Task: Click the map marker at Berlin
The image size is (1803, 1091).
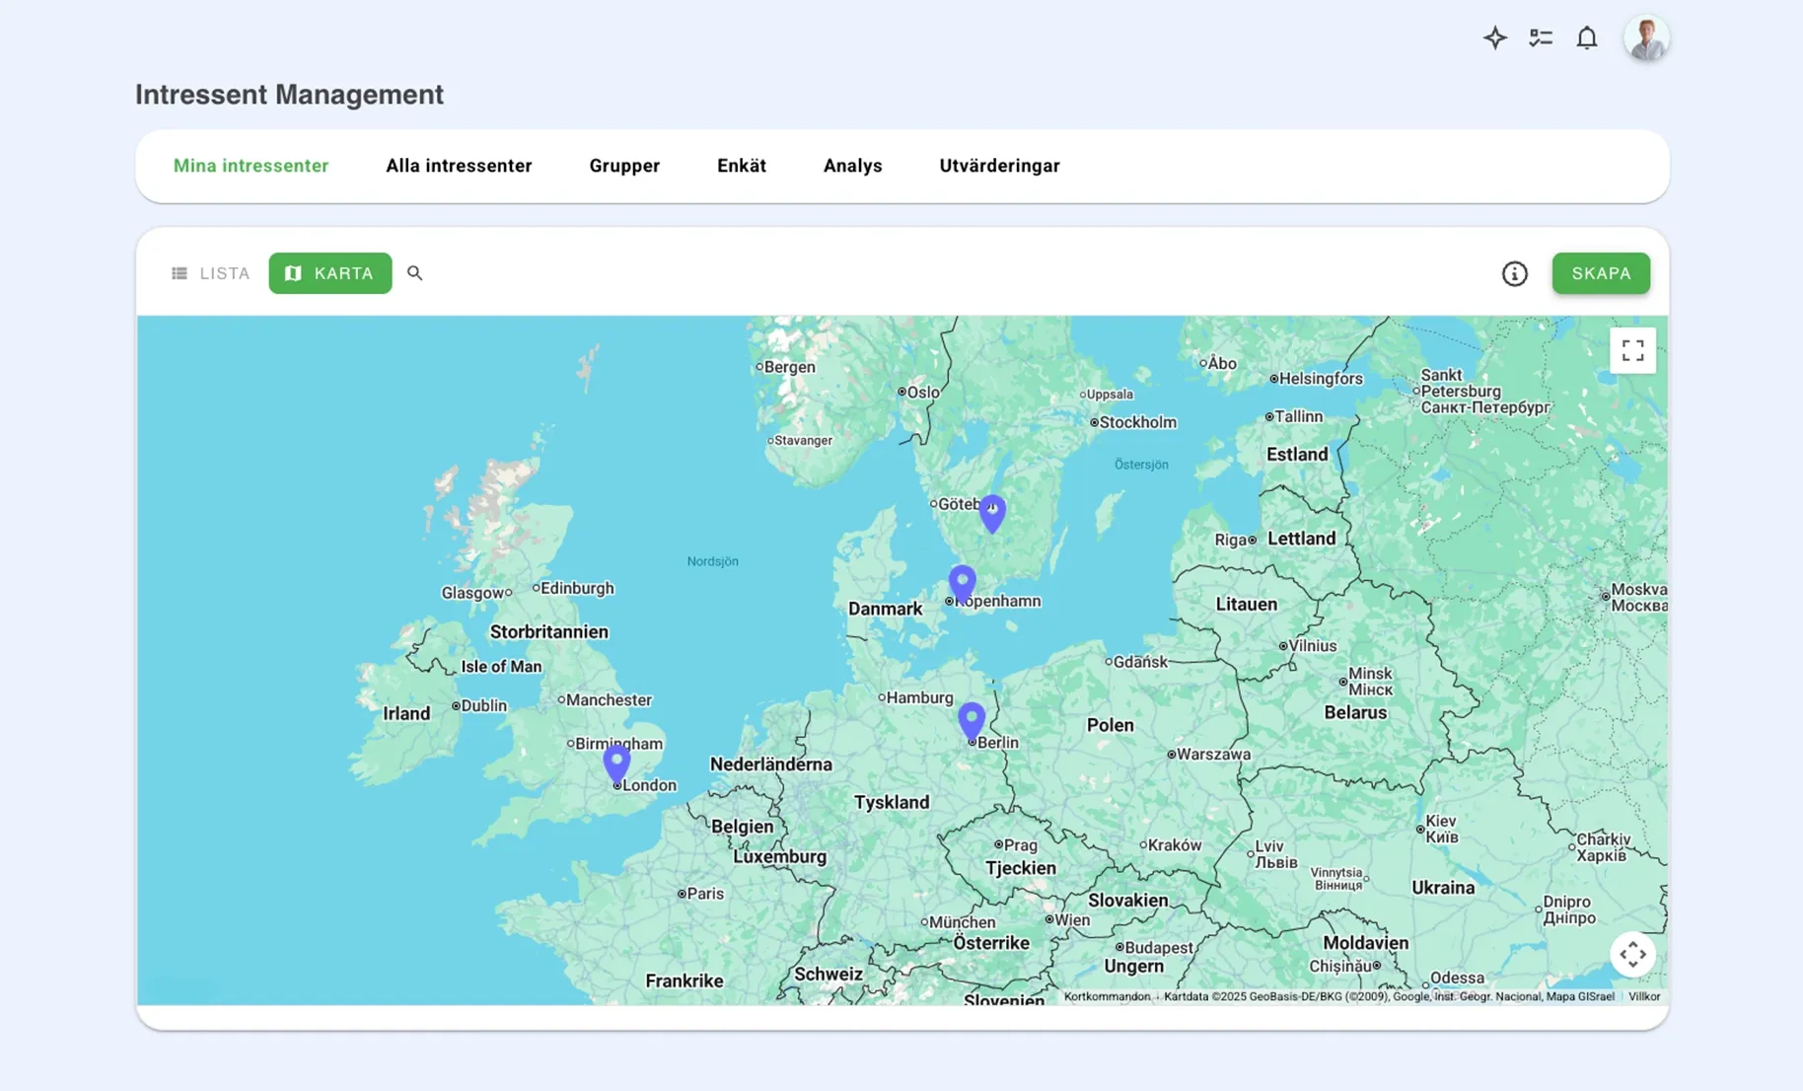Action: pyautogui.click(x=972, y=719)
